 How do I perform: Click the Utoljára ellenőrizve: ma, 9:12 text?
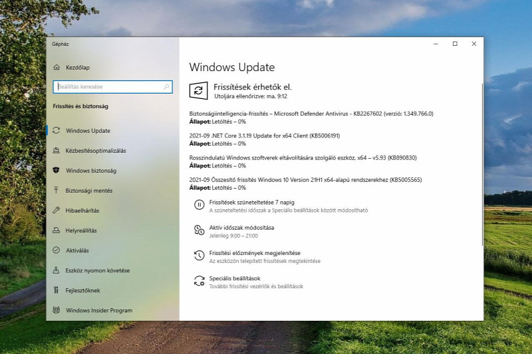(251, 96)
